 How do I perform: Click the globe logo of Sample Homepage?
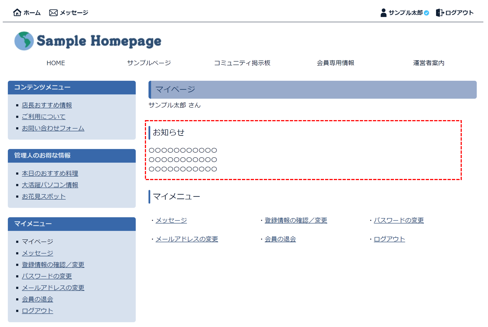click(x=24, y=40)
